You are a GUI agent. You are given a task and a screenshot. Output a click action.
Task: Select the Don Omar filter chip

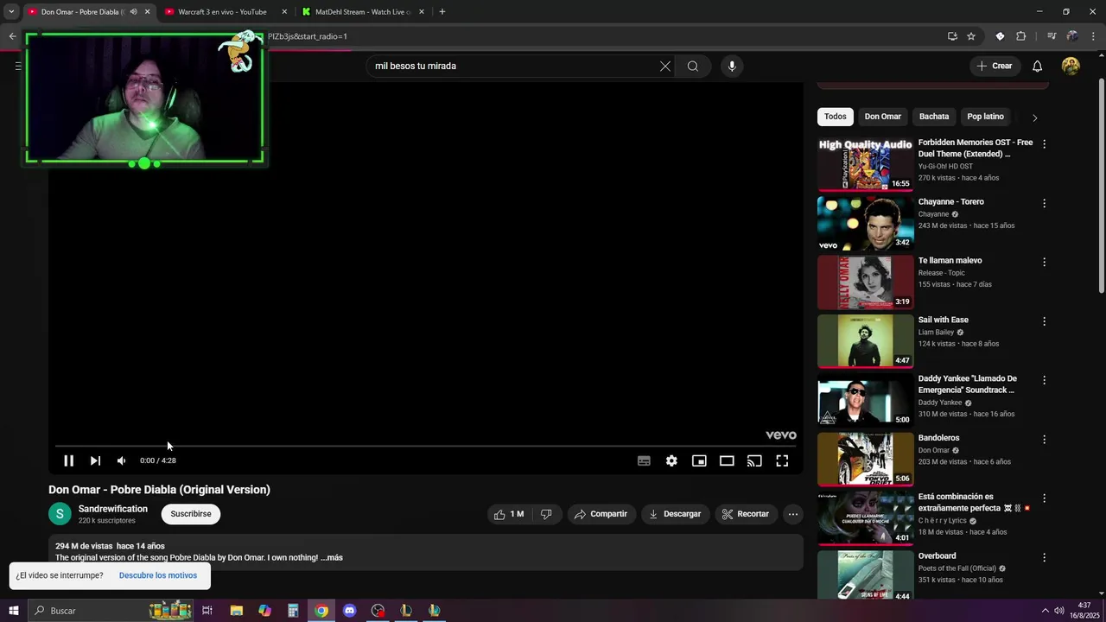883,117
